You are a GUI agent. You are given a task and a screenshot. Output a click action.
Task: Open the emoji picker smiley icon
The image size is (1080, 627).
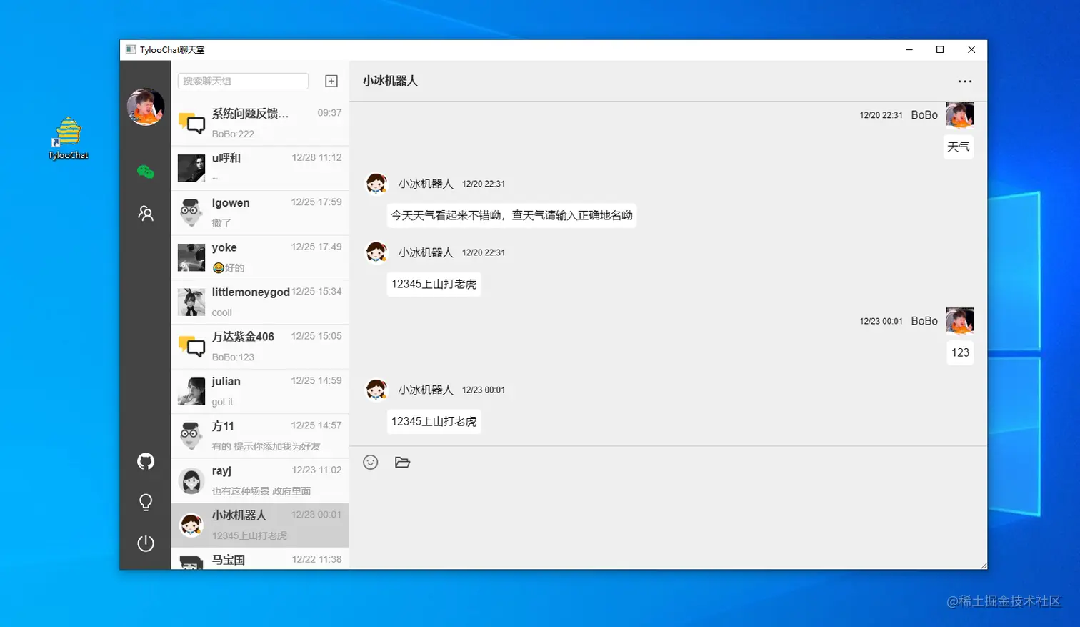[x=370, y=462]
